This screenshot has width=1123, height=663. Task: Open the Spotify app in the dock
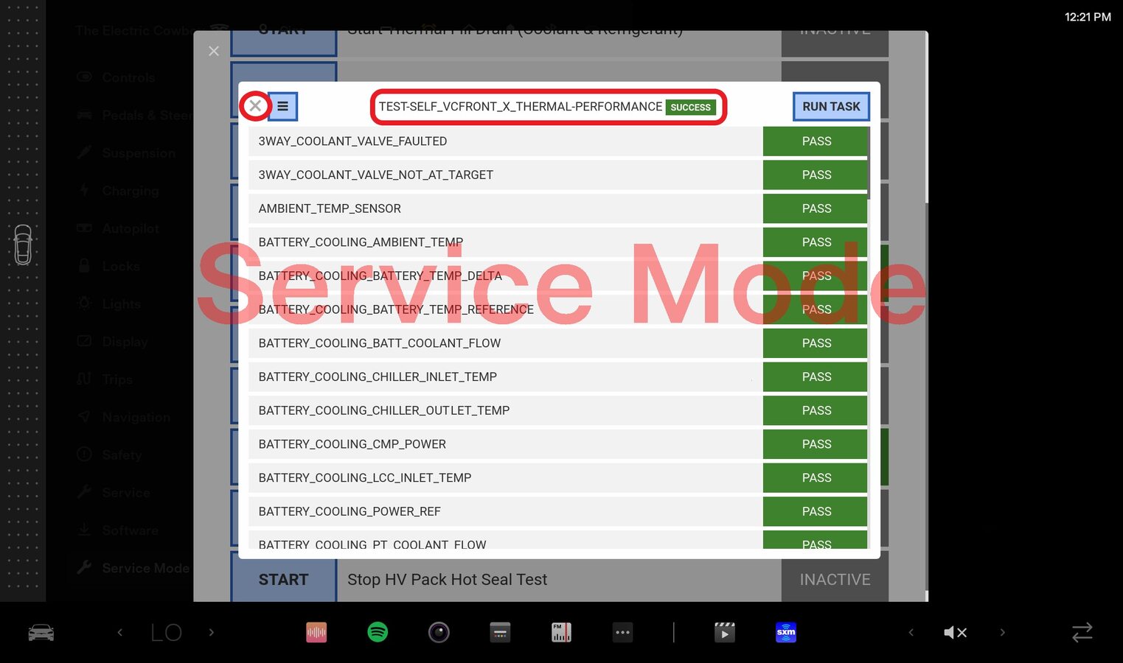[x=378, y=632]
